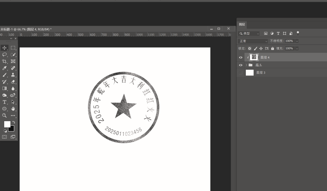The height and width of the screenshot is (191, 327).
Task: Select the Zoom tool
Action: pyautogui.click(x=4, y=116)
